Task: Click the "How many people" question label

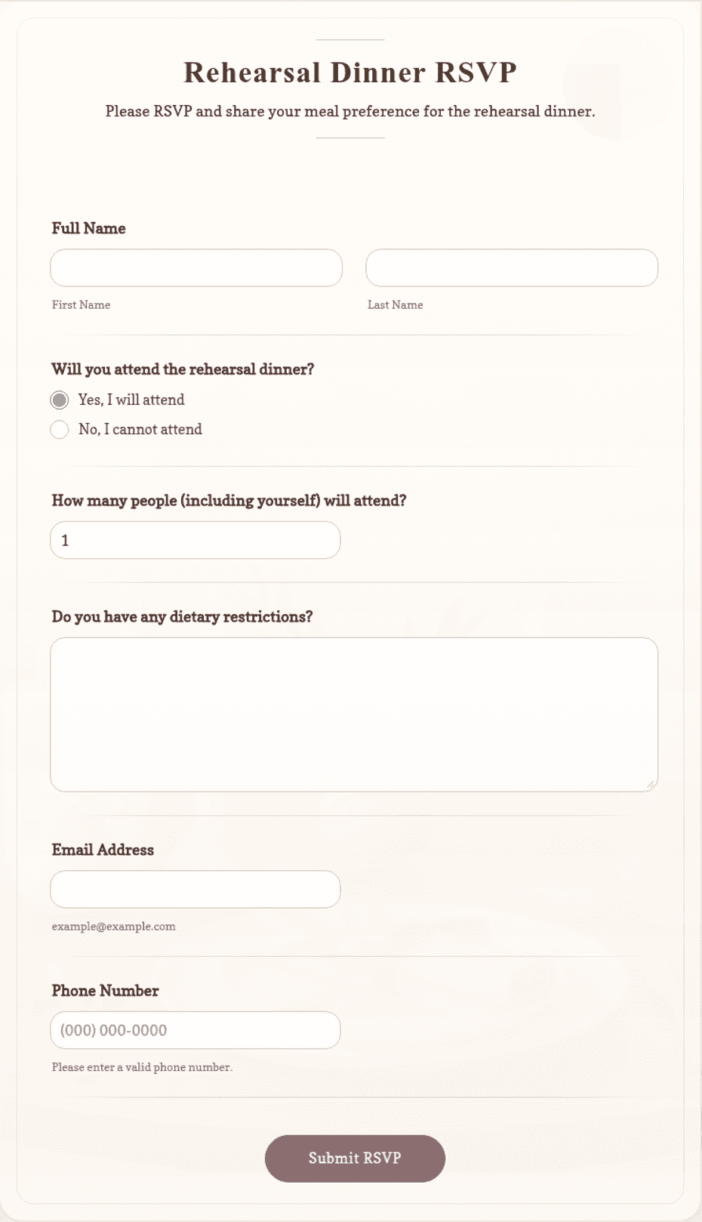Action: coord(229,501)
